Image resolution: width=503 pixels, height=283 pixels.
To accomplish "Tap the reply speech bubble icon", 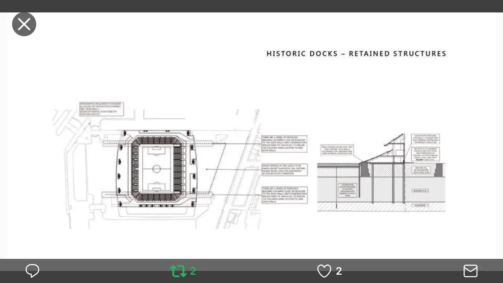I will (32, 271).
